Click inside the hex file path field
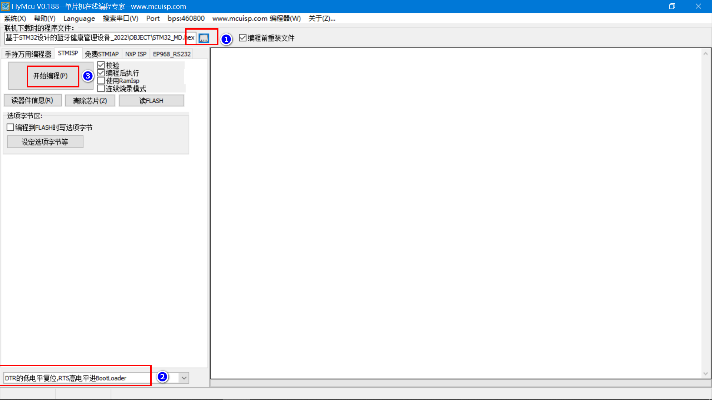The width and height of the screenshot is (712, 400). (x=93, y=37)
